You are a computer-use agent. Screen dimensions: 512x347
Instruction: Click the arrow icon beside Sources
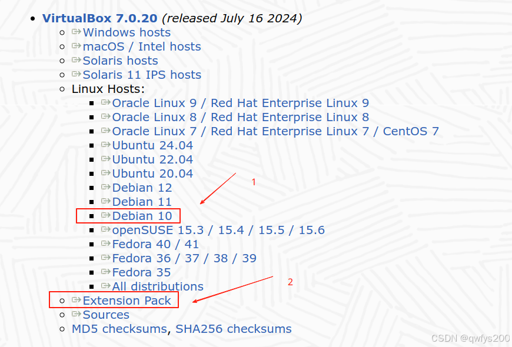pos(77,315)
